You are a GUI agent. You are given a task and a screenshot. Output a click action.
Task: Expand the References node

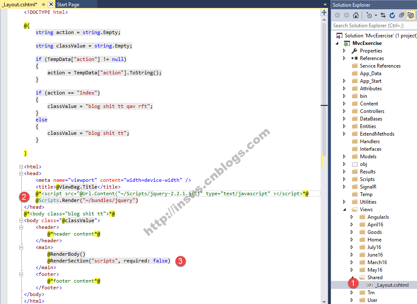[x=344, y=58]
